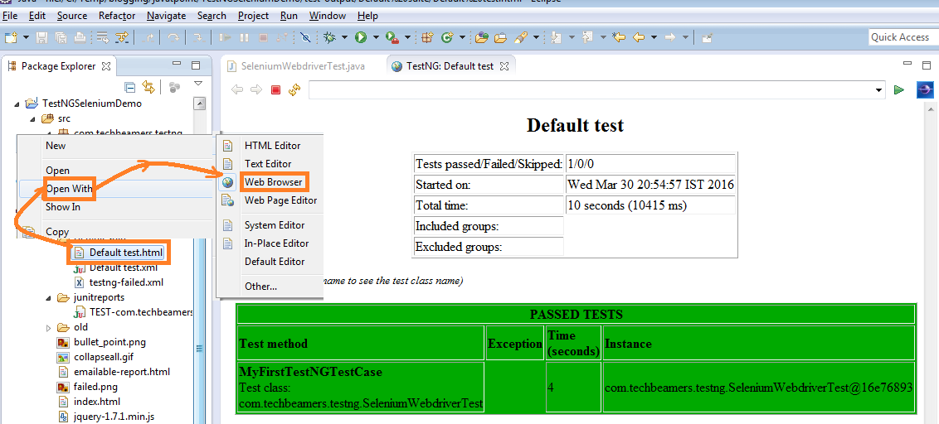Image resolution: width=939 pixels, height=424 pixels.
Task: Collapse the TestNGSeleniumDemo project node
Action: 16,104
